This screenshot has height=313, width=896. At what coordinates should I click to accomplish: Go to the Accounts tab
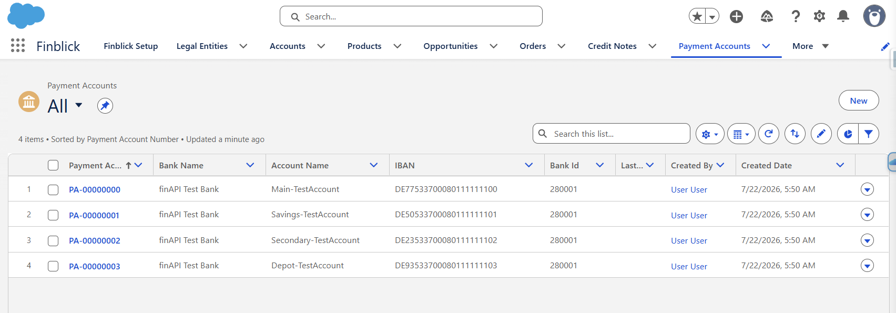(288, 46)
